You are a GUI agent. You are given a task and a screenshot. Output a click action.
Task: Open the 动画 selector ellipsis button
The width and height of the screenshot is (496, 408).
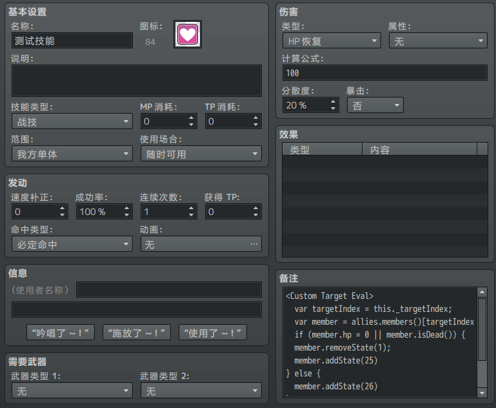point(253,244)
